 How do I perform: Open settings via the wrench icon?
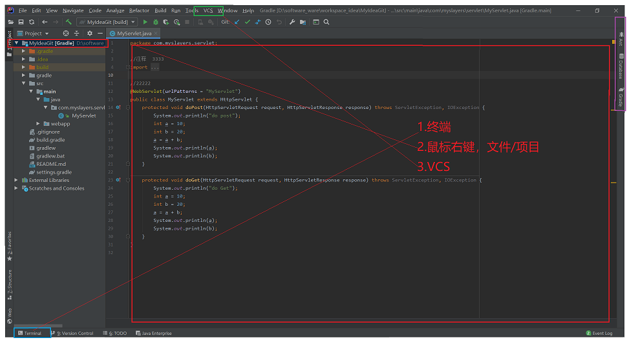(x=292, y=22)
